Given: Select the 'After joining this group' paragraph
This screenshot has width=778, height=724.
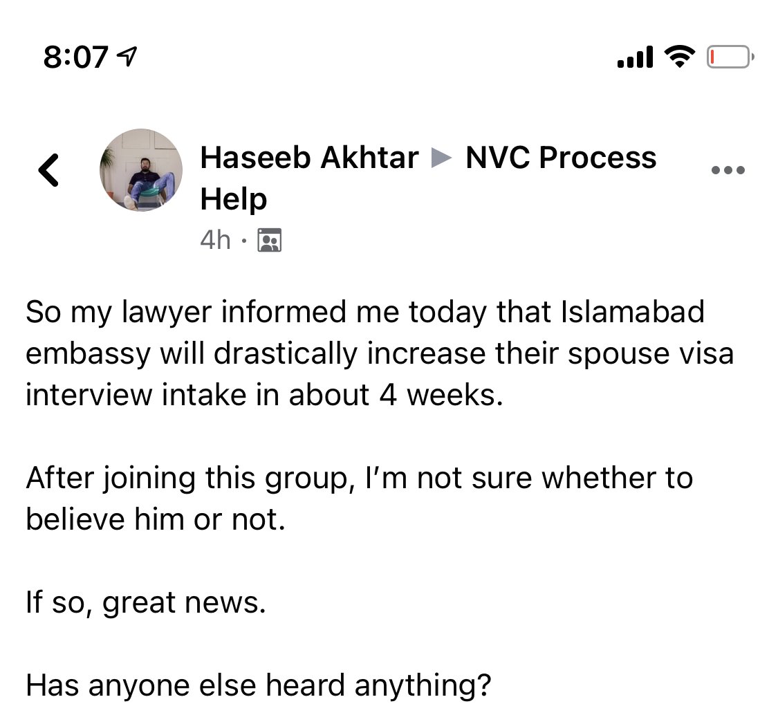Looking at the screenshot, I should (x=359, y=499).
